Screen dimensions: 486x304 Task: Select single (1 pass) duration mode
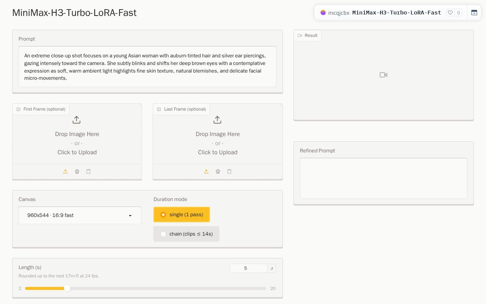pyautogui.click(x=181, y=215)
